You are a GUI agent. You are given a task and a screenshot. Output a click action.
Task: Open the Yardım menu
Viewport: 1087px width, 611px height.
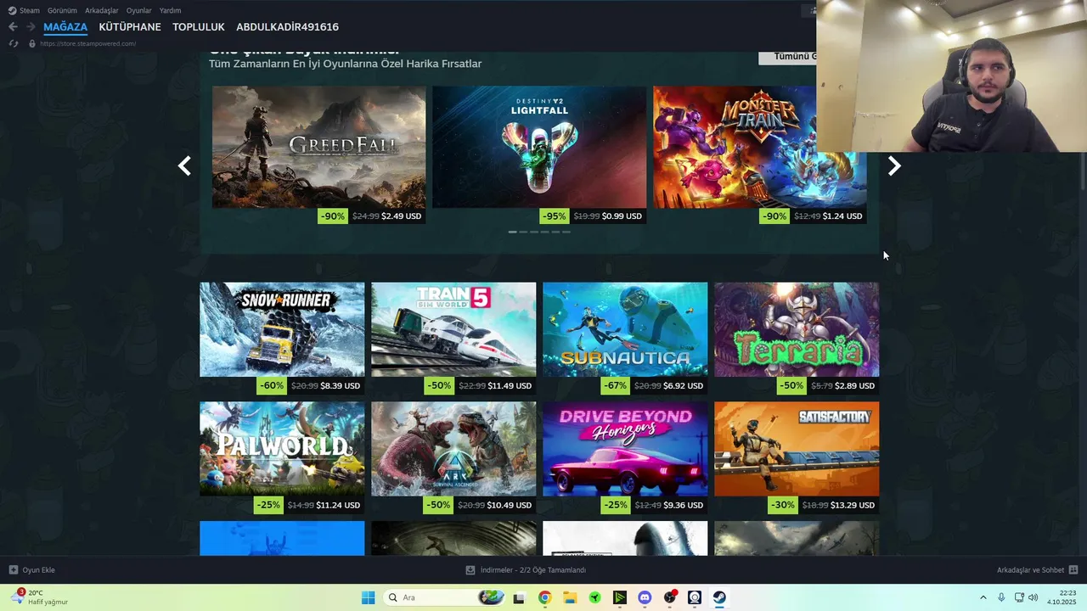(170, 10)
